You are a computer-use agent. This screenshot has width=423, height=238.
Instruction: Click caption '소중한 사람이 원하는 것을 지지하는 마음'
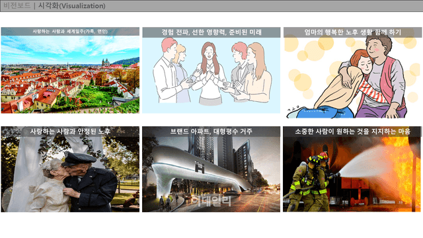[x=352, y=132]
